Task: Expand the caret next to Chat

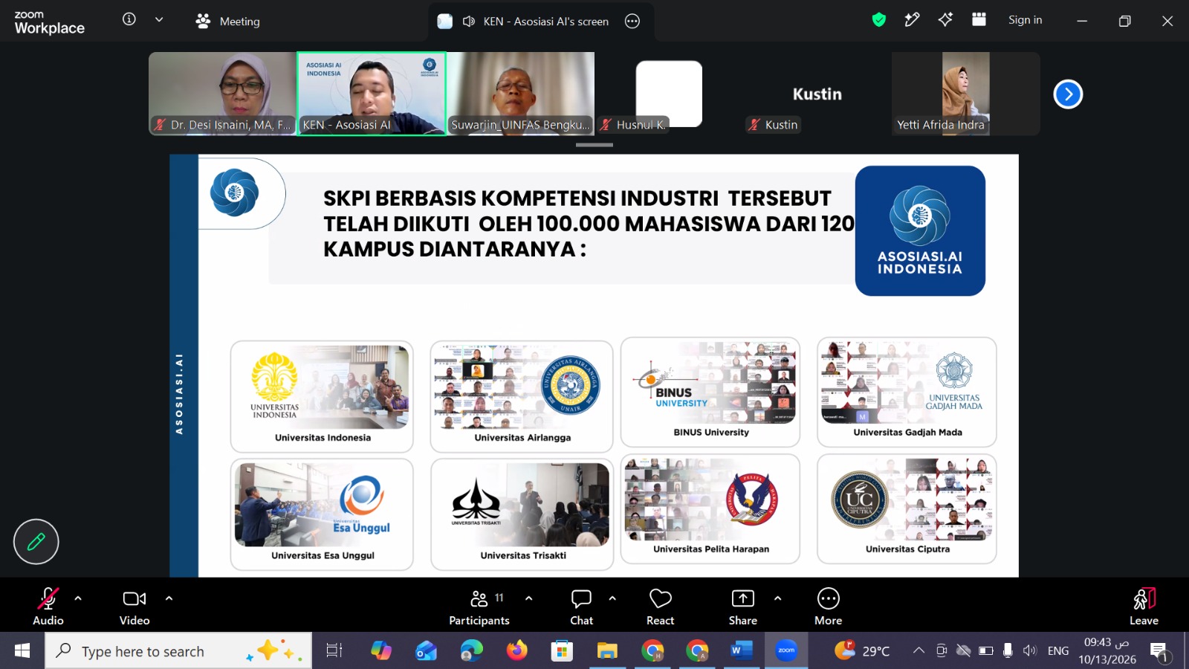Action: coord(612,598)
